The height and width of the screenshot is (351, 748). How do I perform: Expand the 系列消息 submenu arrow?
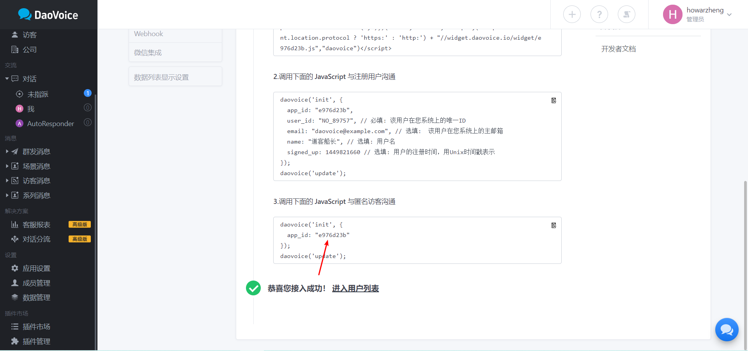[7, 195]
